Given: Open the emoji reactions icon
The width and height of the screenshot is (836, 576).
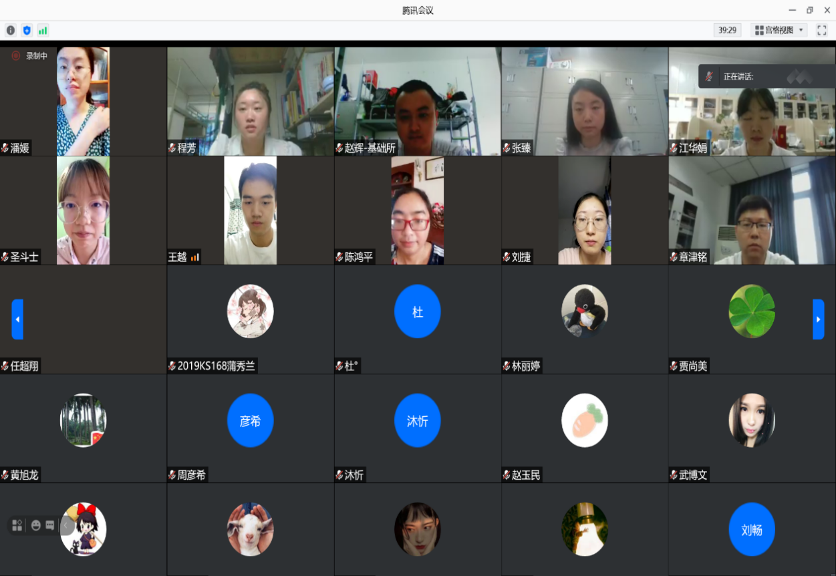Looking at the screenshot, I should pyautogui.click(x=35, y=525).
